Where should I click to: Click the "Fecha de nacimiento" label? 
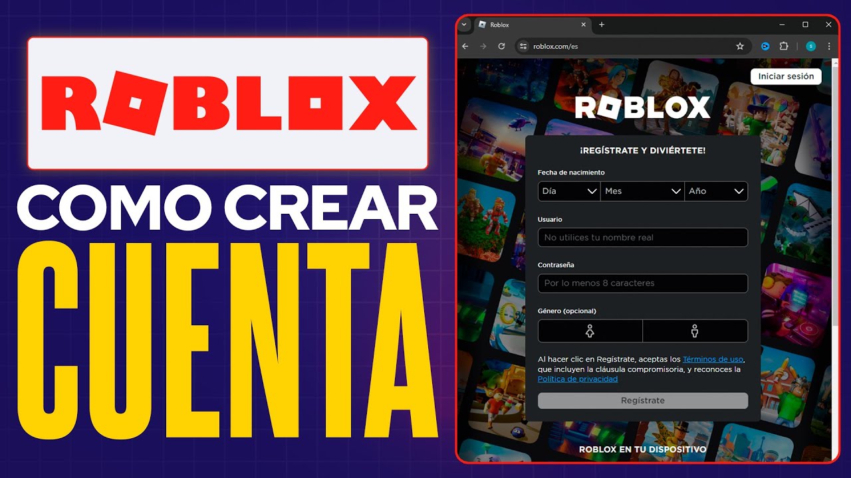tap(571, 173)
